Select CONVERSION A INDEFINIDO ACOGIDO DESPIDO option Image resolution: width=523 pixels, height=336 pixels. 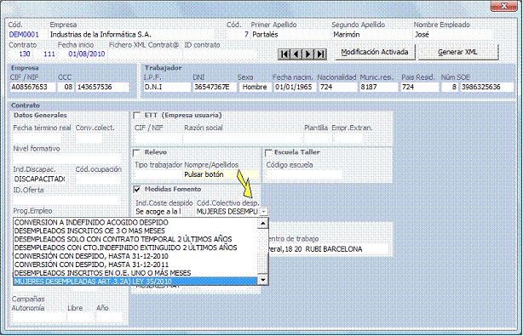(x=135, y=222)
